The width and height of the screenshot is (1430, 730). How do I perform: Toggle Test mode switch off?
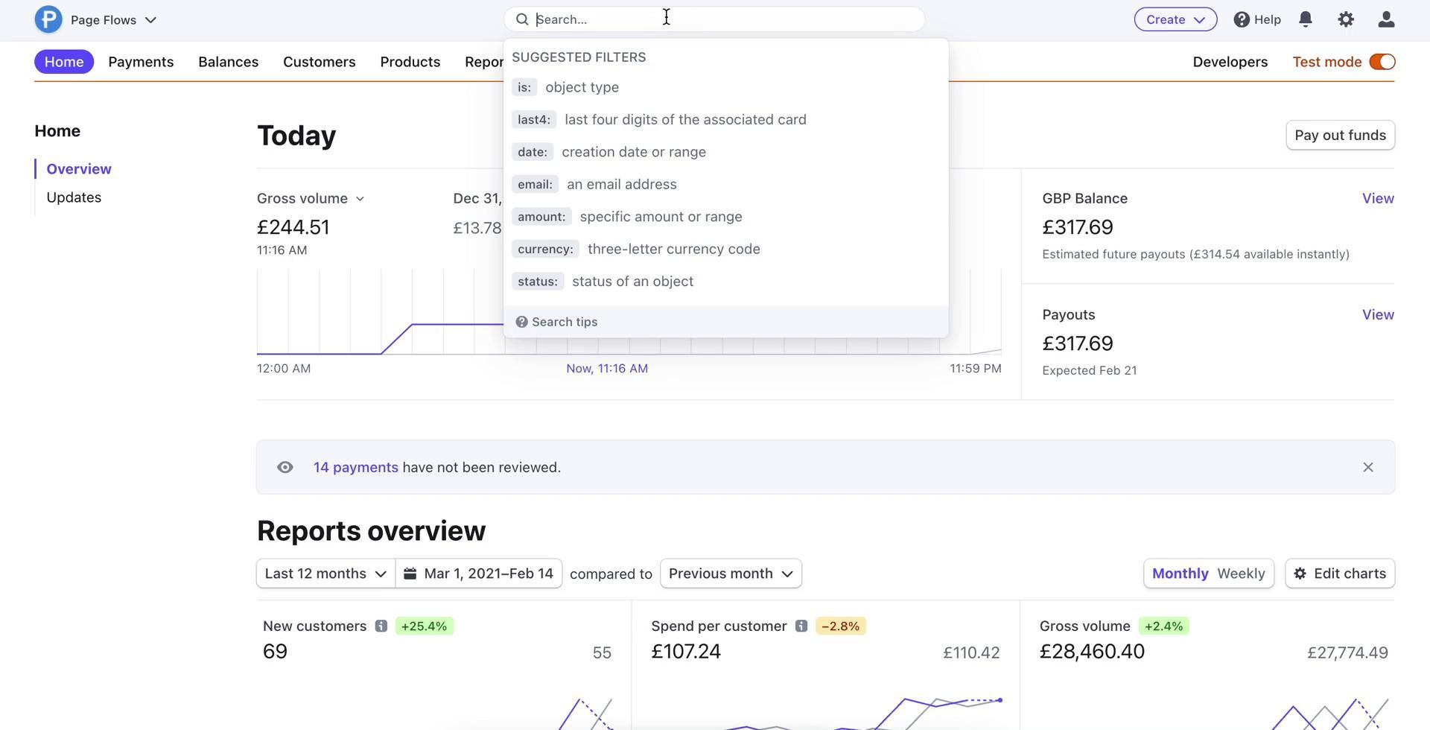click(1382, 62)
